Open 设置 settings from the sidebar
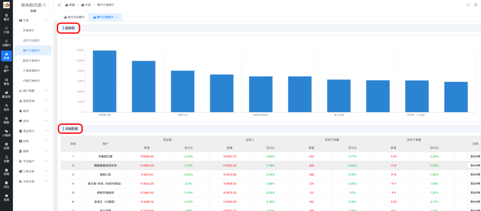Screen dimensions: 481x211 click(6, 158)
